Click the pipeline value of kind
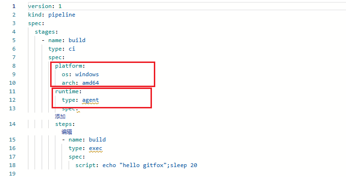The width and height of the screenshot is (346, 177). pos(62,15)
